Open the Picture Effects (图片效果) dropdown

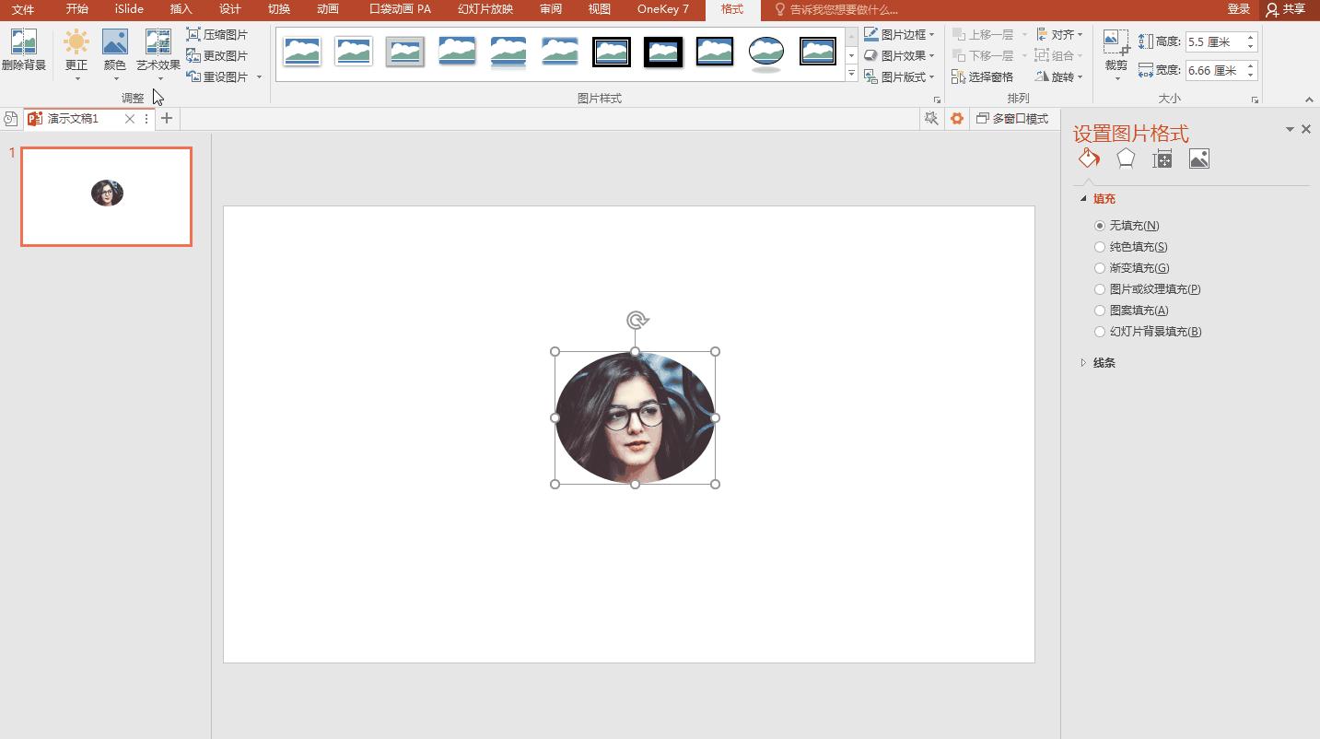point(900,55)
